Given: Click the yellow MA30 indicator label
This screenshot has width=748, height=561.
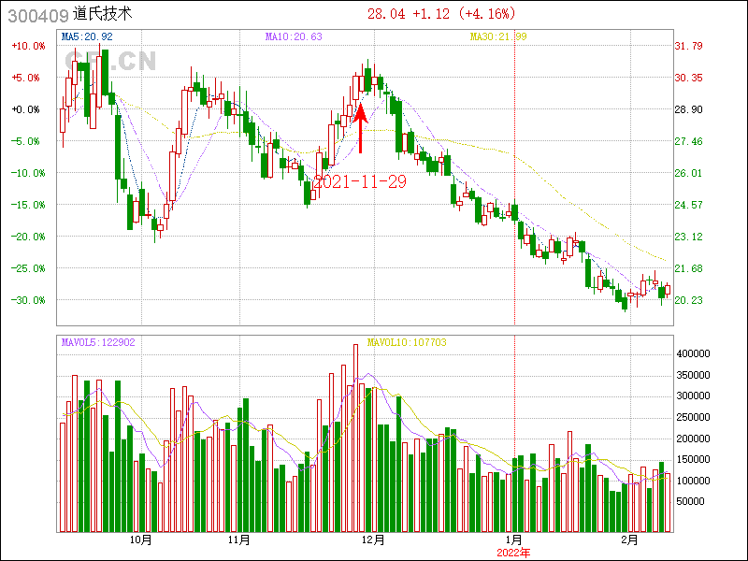Looking at the screenshot, I should tap(497, 36).
